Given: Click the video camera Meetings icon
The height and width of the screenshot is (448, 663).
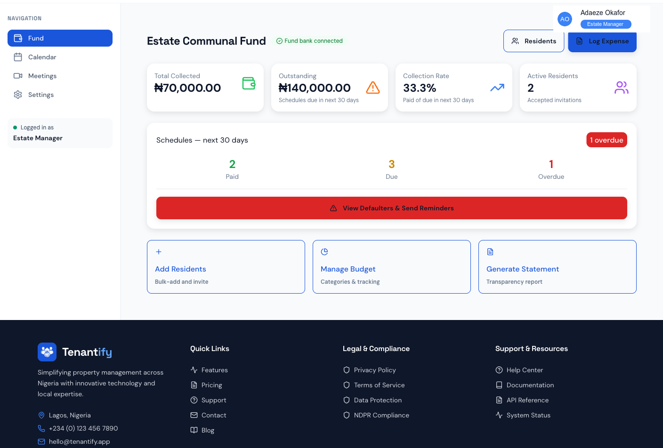Looking at the screenshot, I should coord(18,76).
